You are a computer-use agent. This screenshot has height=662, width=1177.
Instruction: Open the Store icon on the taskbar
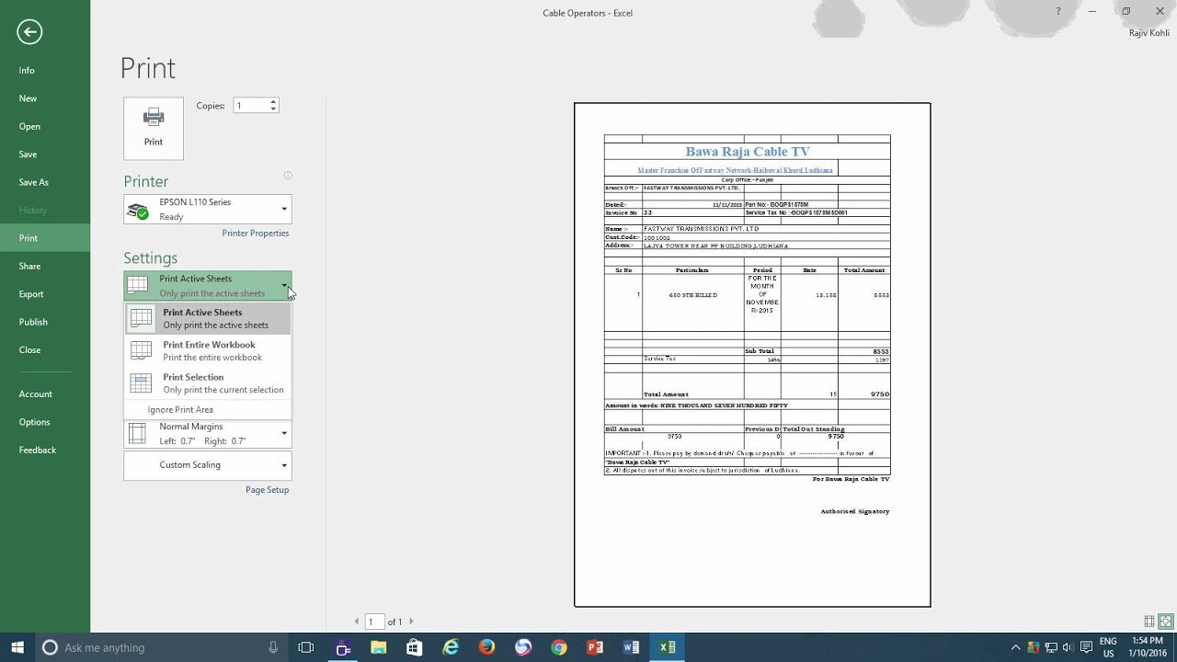coord(415,647)
